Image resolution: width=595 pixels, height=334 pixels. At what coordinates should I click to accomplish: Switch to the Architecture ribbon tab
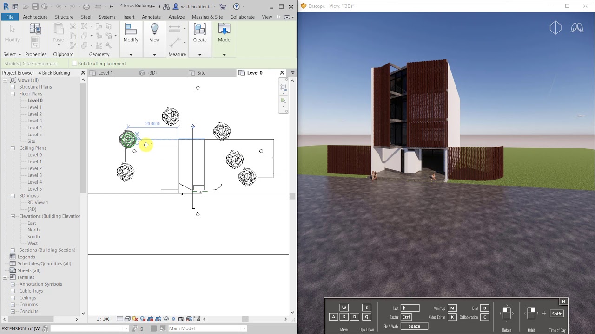[35, 17]
